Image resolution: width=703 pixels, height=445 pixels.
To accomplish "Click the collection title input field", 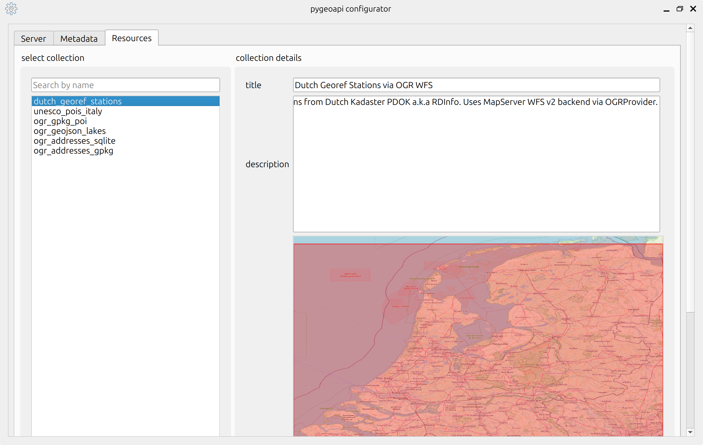I will tap(476, 85).
